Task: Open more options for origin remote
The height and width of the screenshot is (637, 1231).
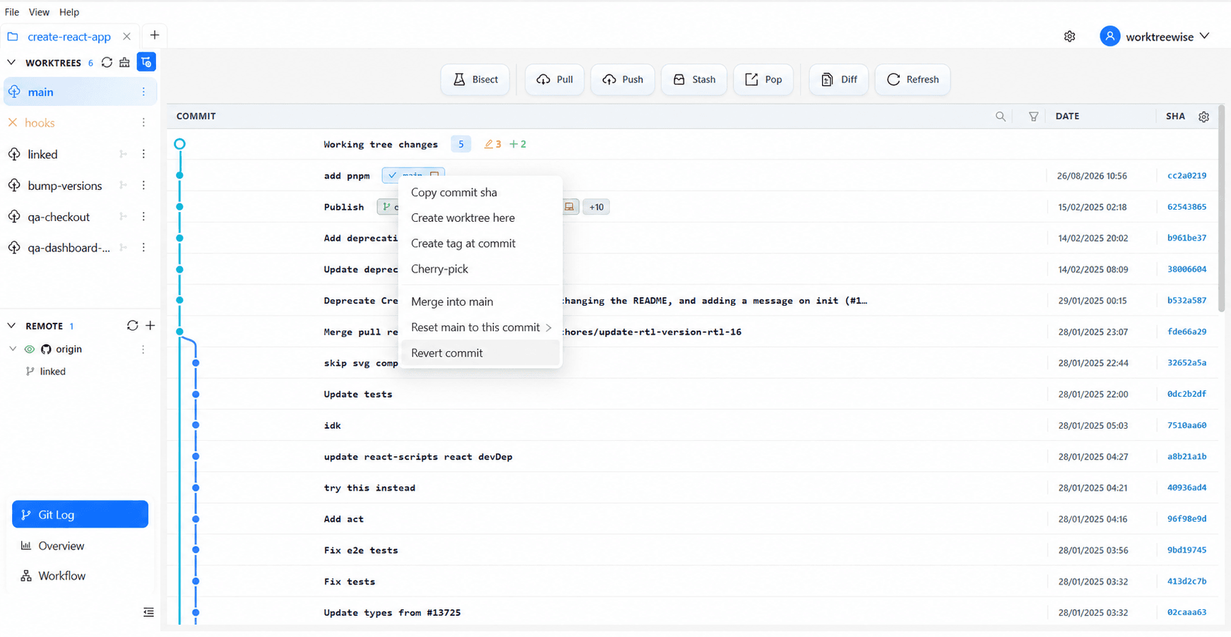Action: click(x=143, y=349)
